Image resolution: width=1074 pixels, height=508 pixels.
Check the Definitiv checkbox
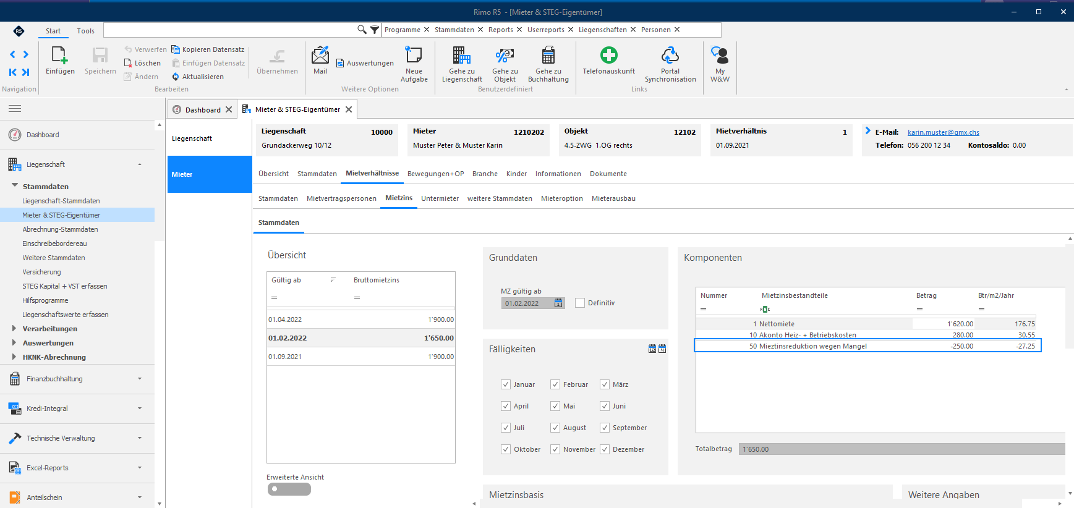point(580,303)
